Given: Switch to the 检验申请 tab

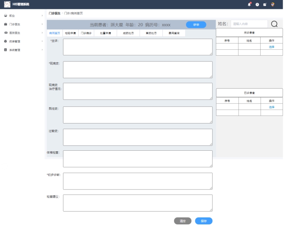Looking at the screenshot, I should click(x=70, y=33).
